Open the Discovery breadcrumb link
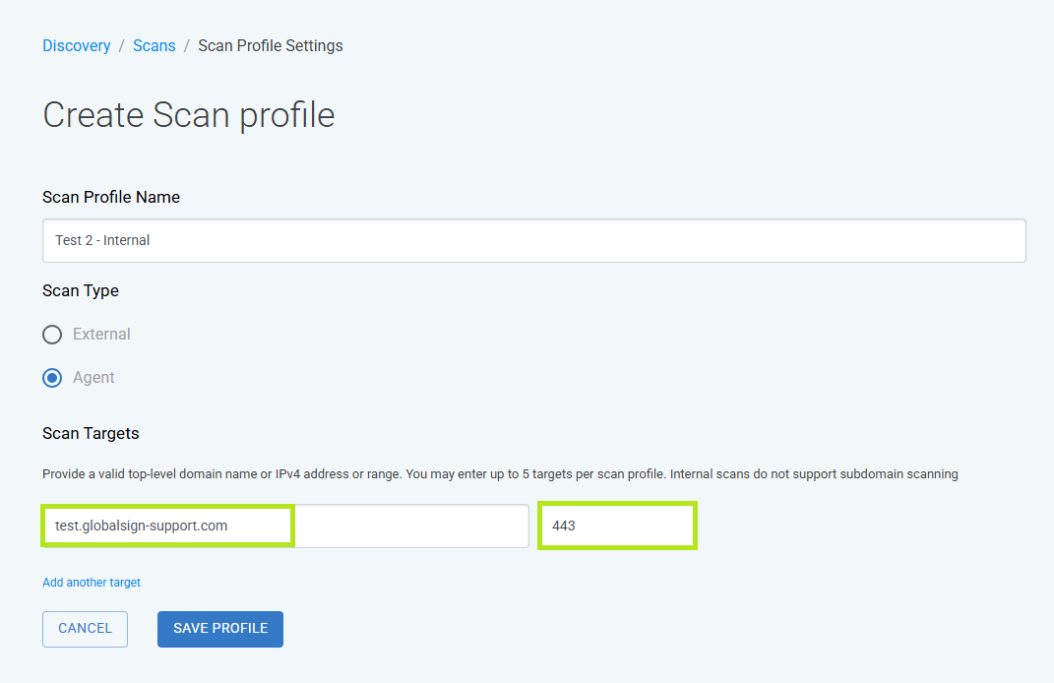Viewport: 1054px width, 683px height. [x=76, y=45]
